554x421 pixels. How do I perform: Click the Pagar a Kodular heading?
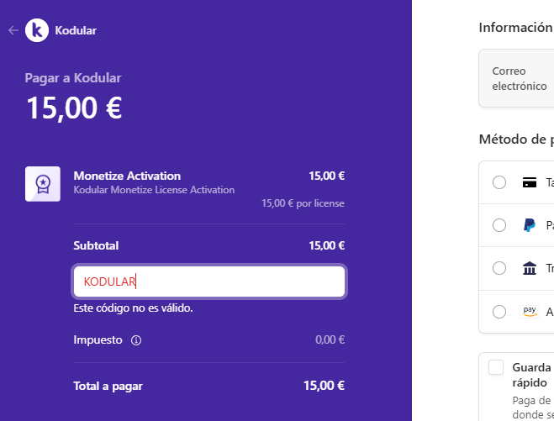[x=73, y=78]
